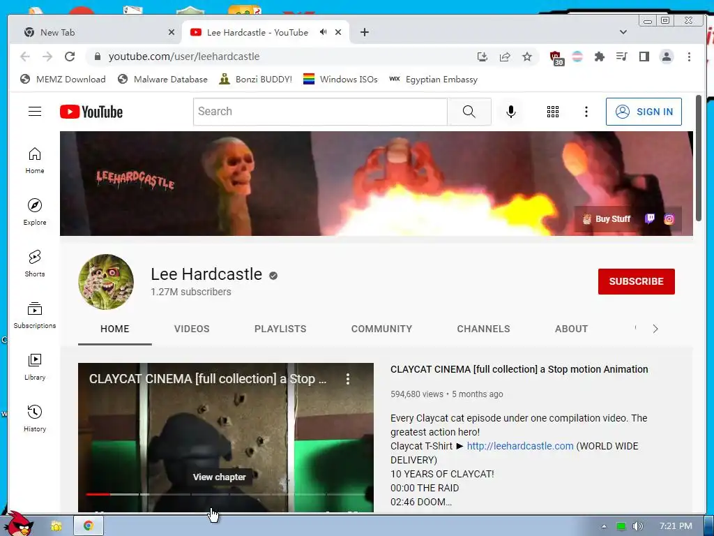Go to Home in the sidebar

pyautogui.click(x=35, y=161)
